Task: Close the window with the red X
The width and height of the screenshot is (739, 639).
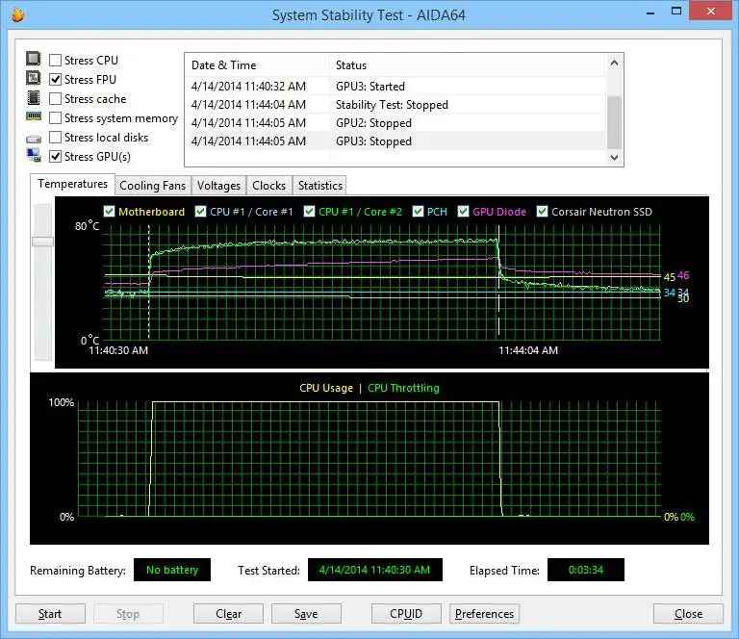Action: pos(711,12)
